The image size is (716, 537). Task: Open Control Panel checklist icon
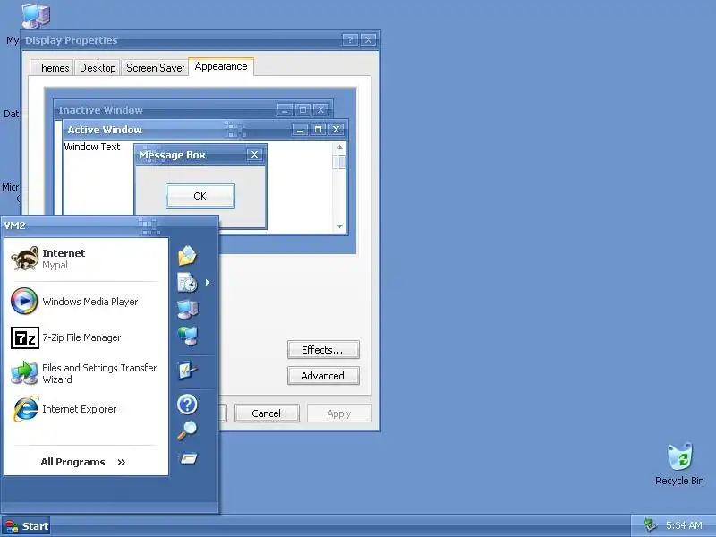(187, 371)
